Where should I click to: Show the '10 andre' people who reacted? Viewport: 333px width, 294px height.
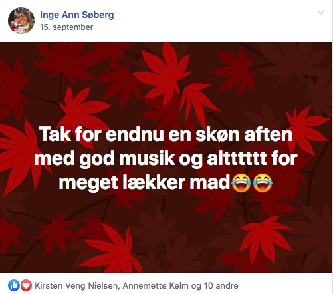click(221, 285)
